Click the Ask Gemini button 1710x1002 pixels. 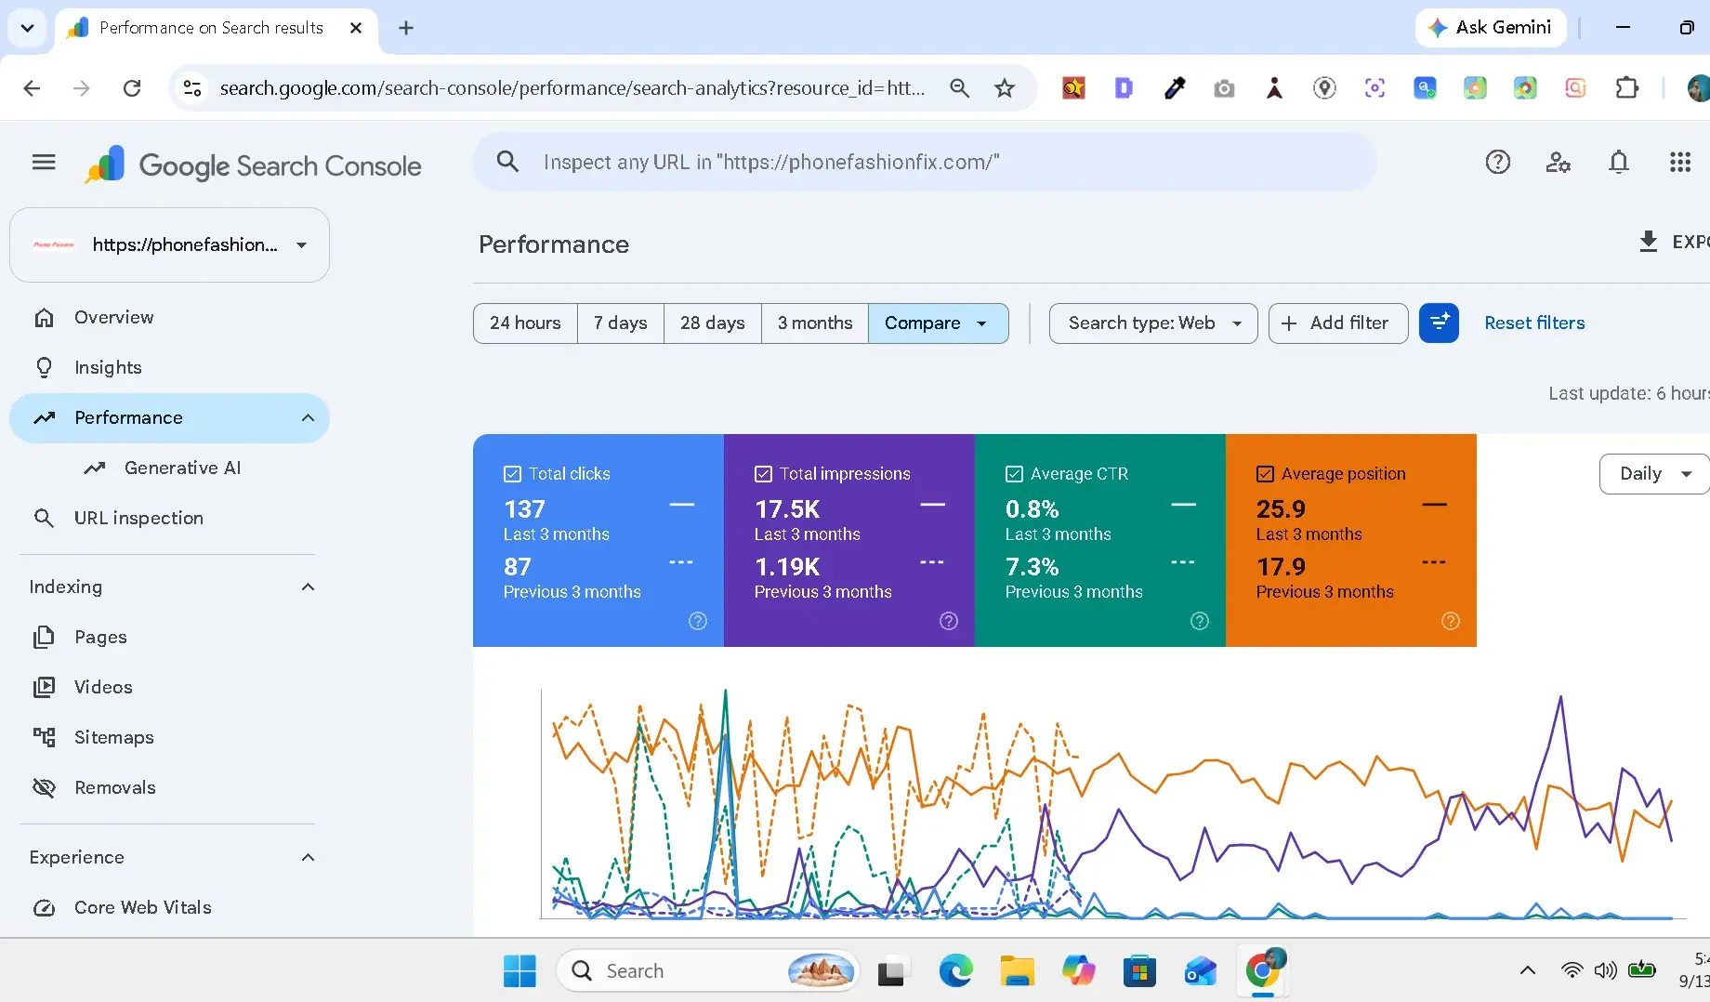(x=1490, y=28)
